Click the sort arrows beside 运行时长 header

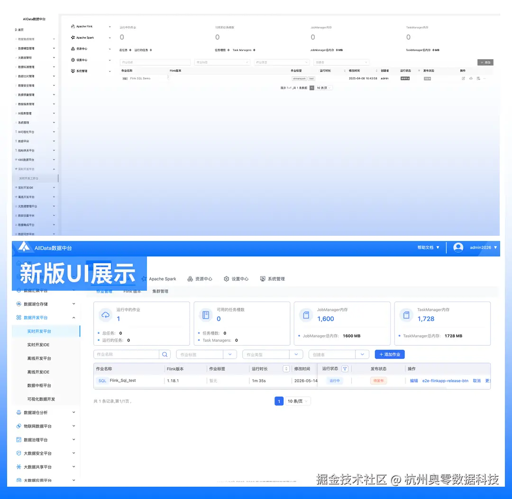point(286,369)
